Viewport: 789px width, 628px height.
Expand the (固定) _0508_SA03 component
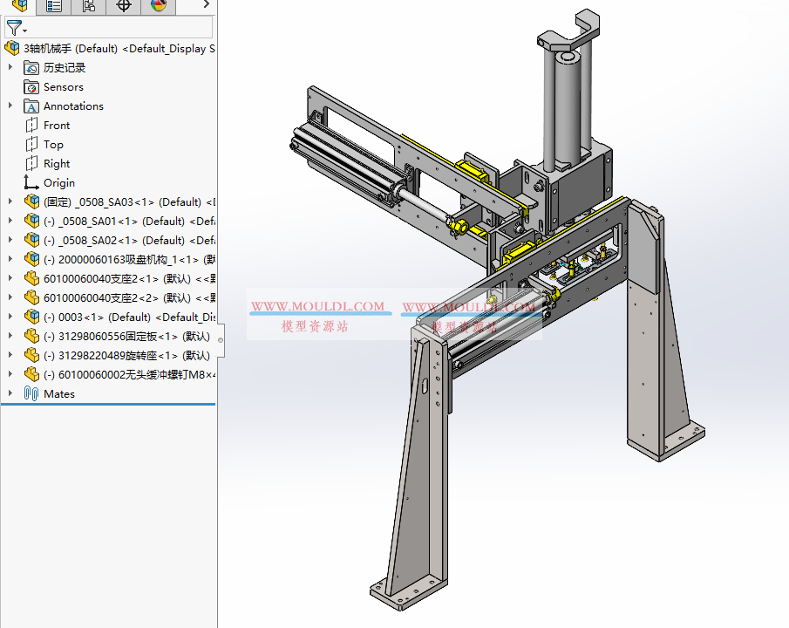(x=8, y=201)
